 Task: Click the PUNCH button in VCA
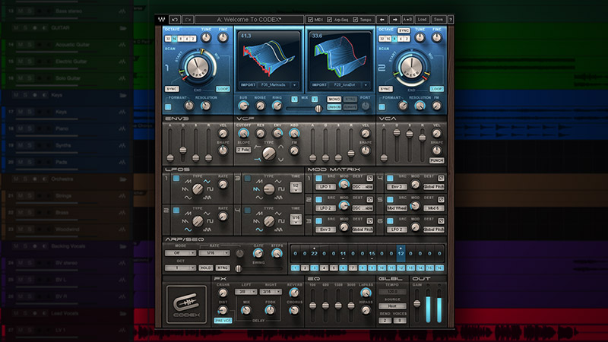point(436,160)
